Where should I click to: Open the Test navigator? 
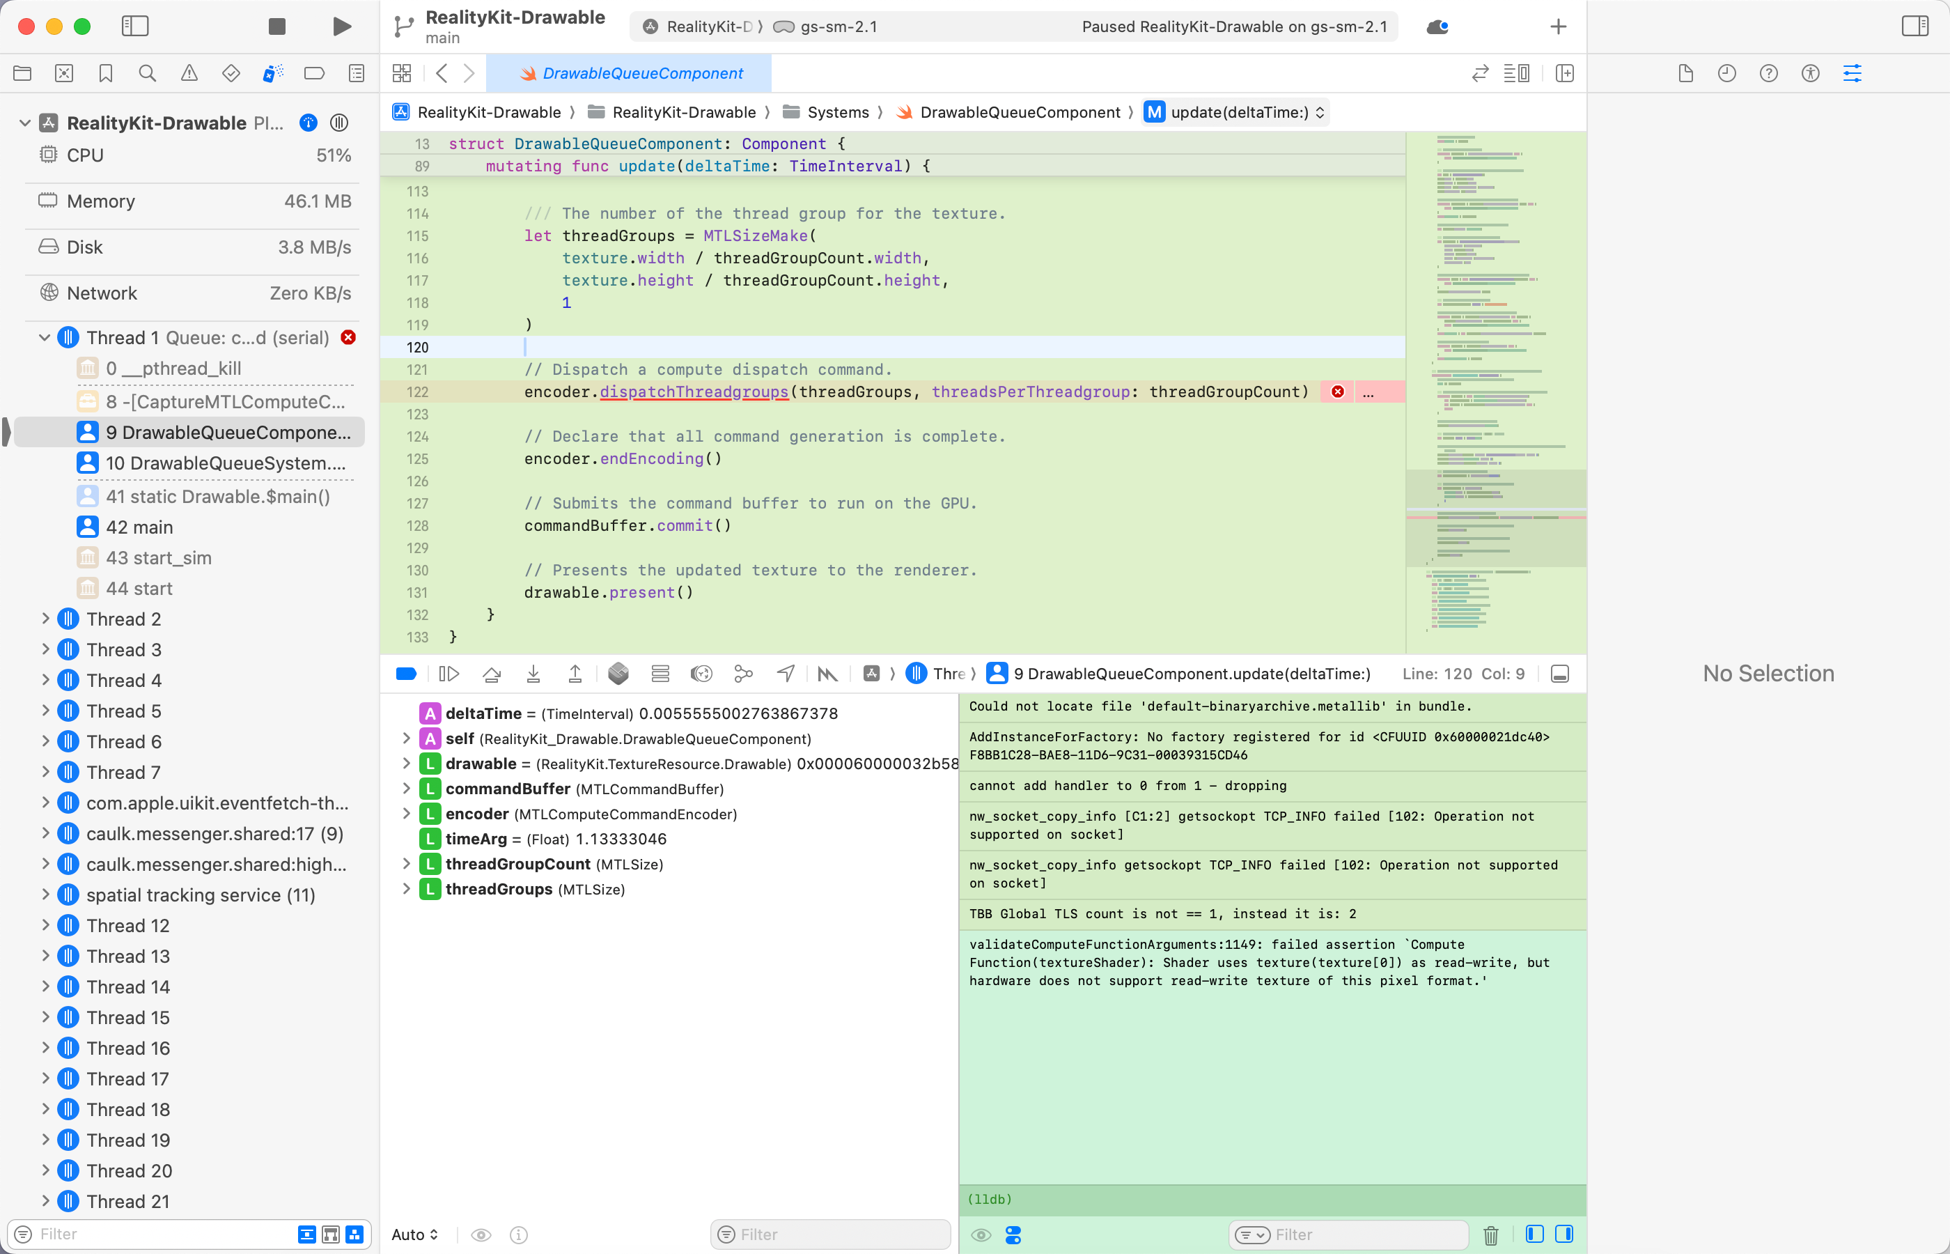(231, 73)
